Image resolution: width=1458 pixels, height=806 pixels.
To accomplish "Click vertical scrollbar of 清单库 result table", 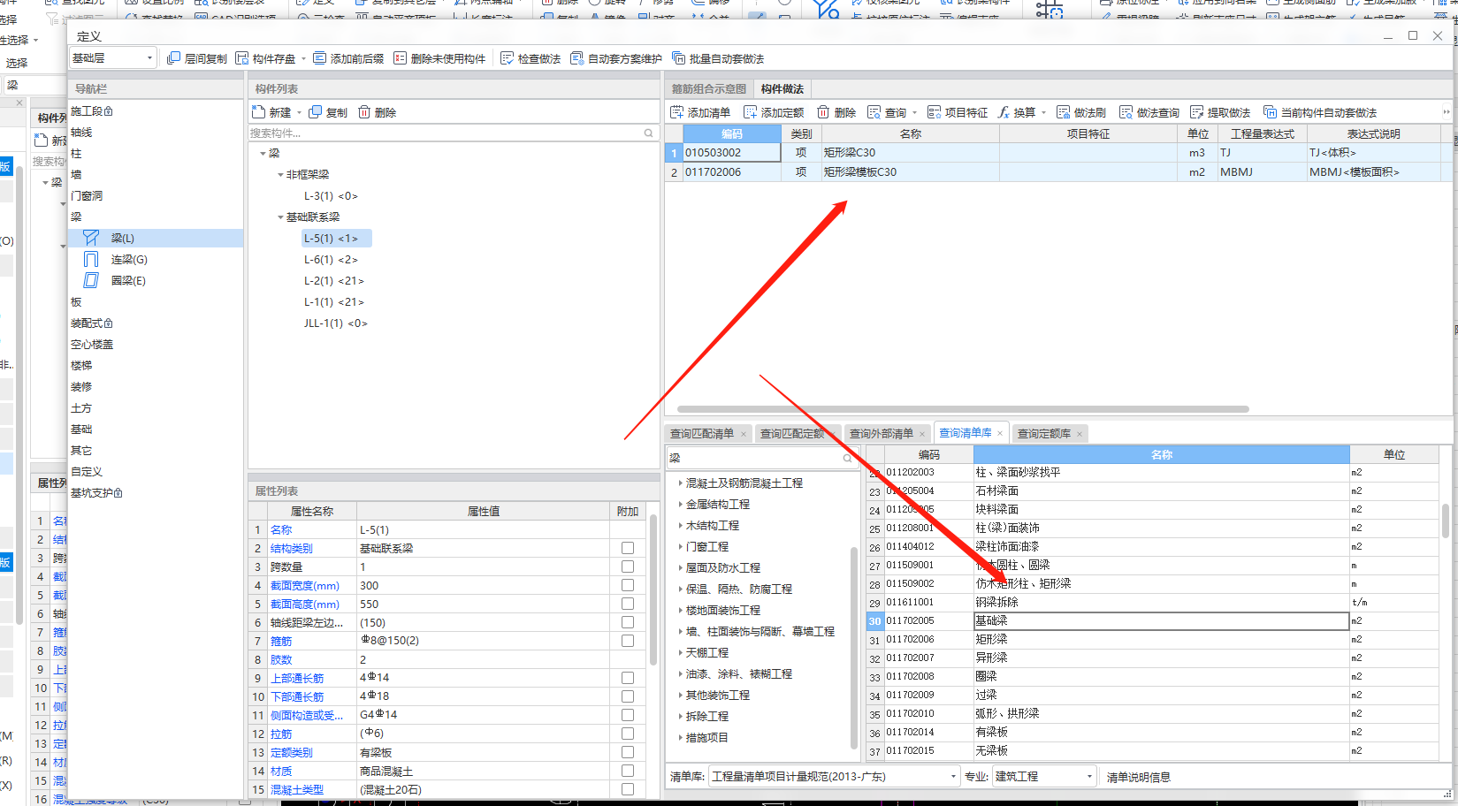I will [x=1445, y=520].
